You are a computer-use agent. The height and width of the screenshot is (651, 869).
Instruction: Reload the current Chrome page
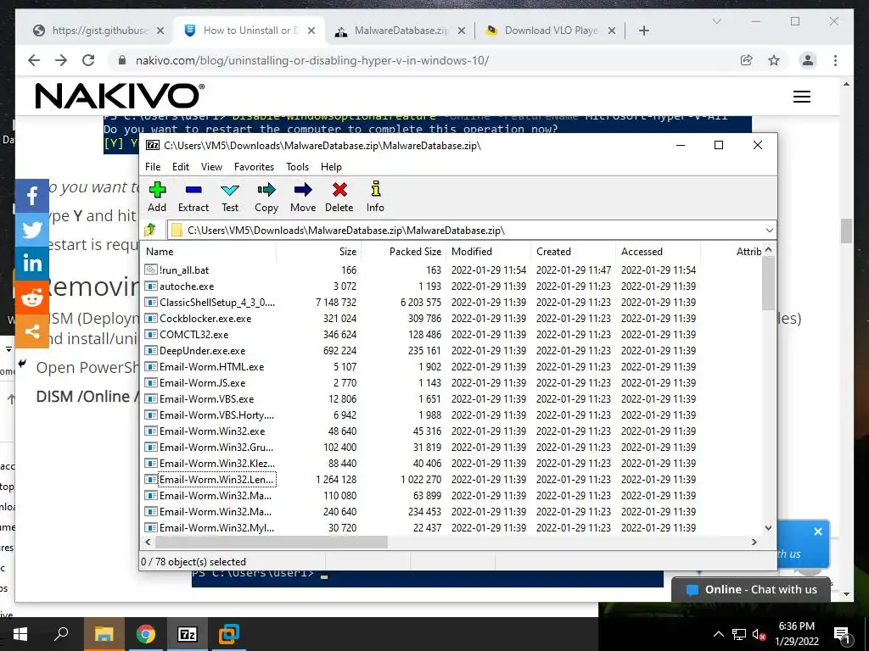point(88,60)
